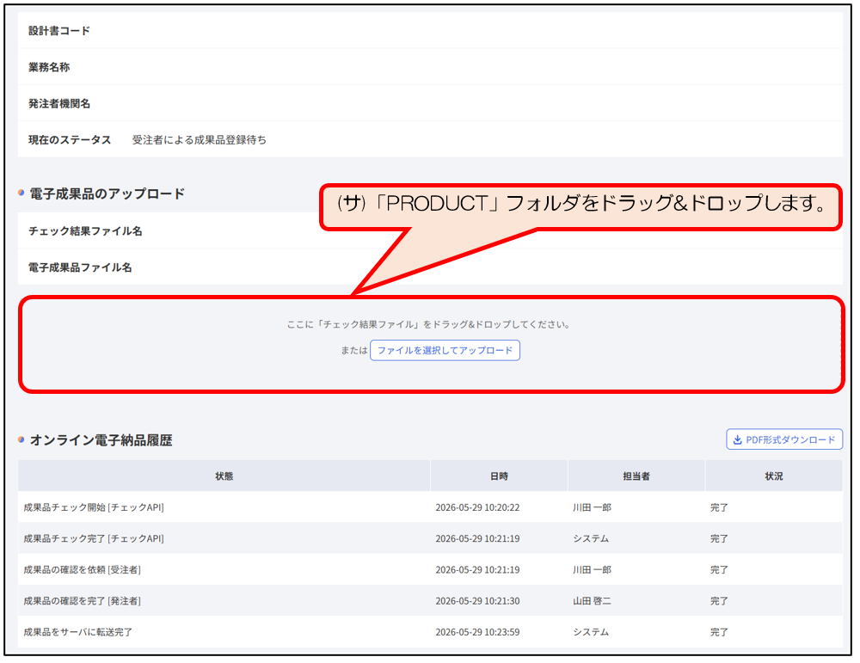Click the drop zone instruction text

point(429,325)
